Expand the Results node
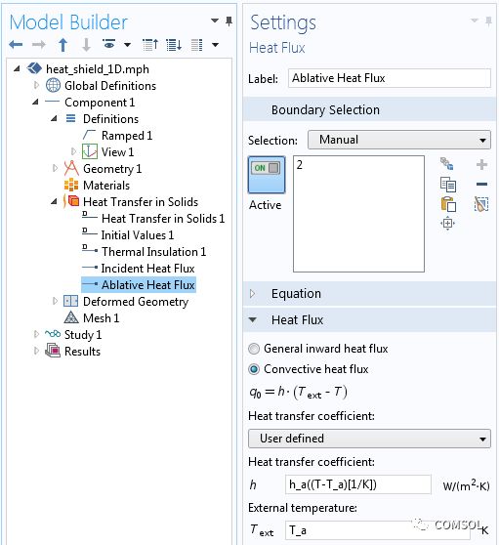 [36, 351]
